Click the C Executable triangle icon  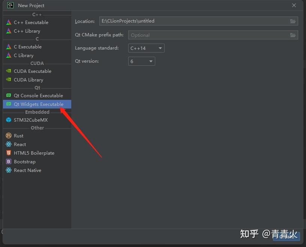(x=9, y=47)
